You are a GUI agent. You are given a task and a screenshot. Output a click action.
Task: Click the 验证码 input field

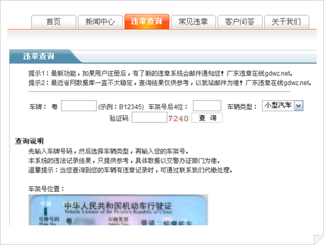(x=150, y=117)
